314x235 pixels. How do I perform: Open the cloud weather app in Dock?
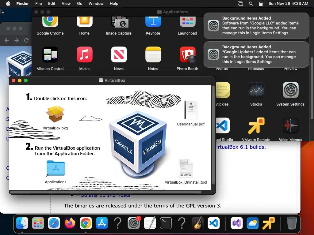pos(253,223)
